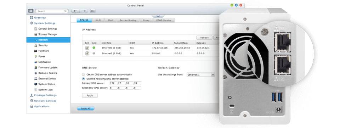The width and height of the screenshot is (340, 128).
Task: Select Use the following DNS server address
Action: [84, 79]
